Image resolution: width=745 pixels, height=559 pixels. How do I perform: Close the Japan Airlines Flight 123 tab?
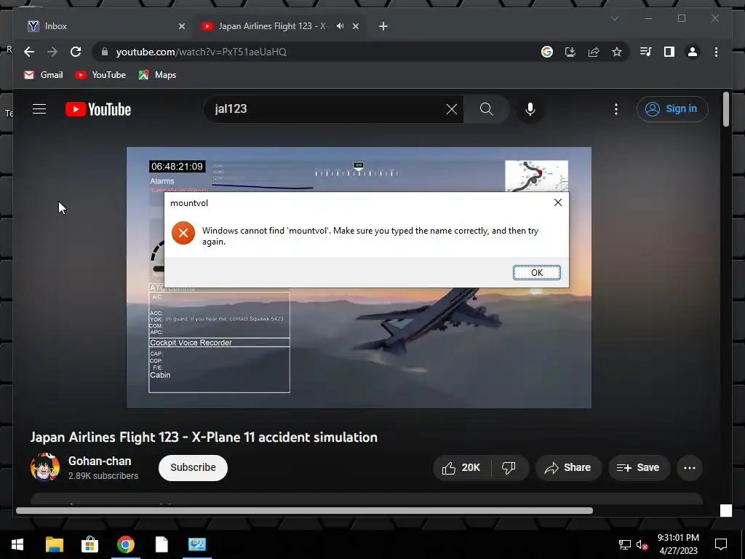[x=355, y=26]
